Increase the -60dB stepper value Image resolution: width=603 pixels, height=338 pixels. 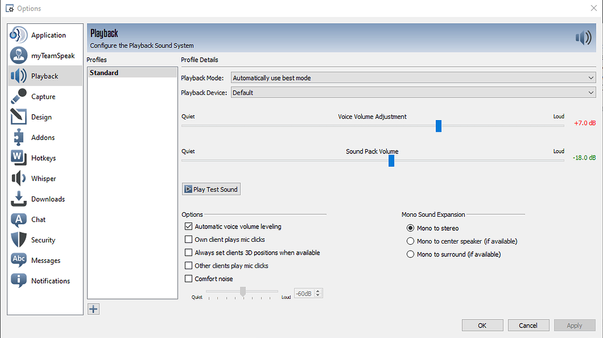318,291
